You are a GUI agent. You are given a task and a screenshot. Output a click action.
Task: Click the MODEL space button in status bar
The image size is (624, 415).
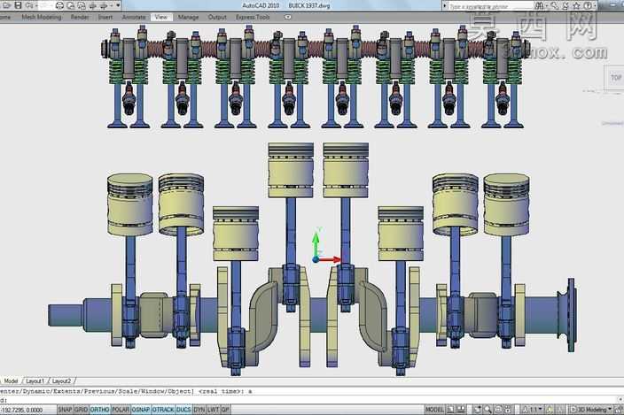point(434,410)
